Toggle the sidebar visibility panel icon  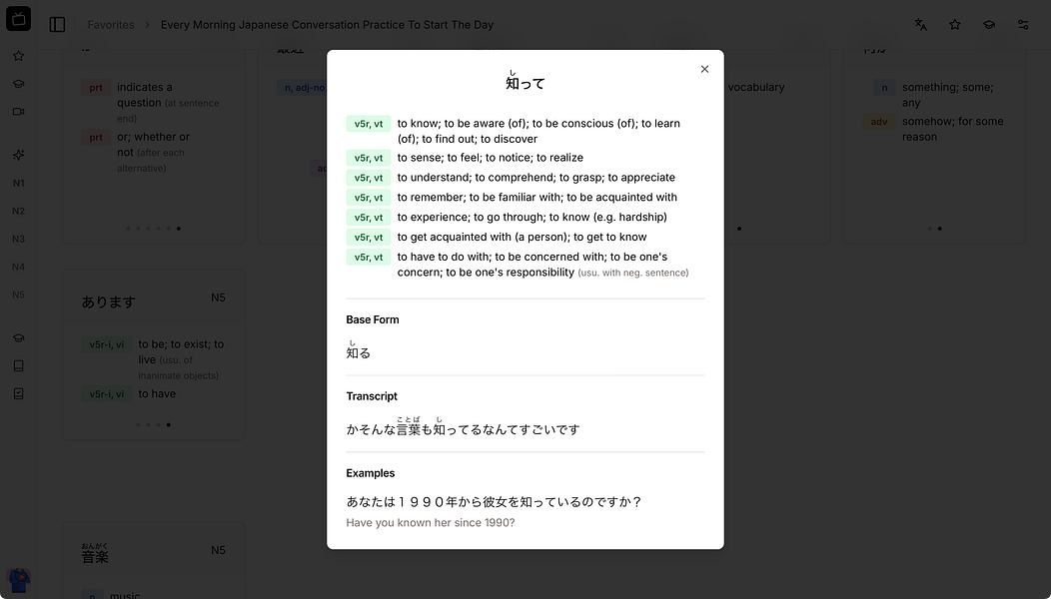[57, 24]
